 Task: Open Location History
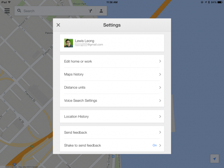click(x=112, y=116)
